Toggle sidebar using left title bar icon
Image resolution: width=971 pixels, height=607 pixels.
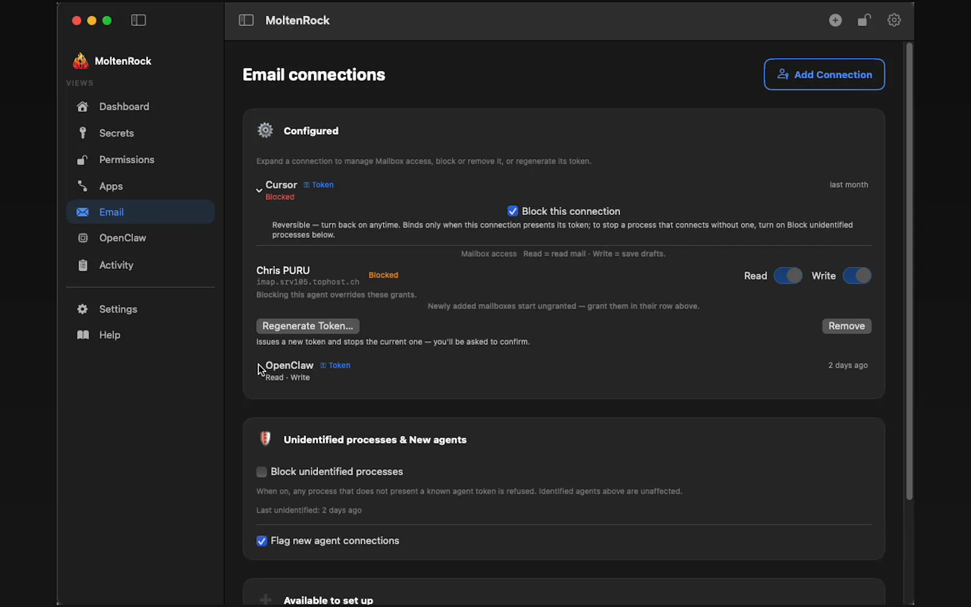pos(138,20)
